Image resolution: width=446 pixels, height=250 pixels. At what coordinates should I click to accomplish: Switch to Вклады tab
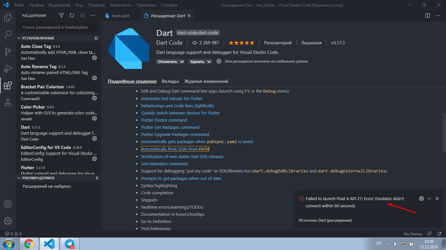(170, 81)
